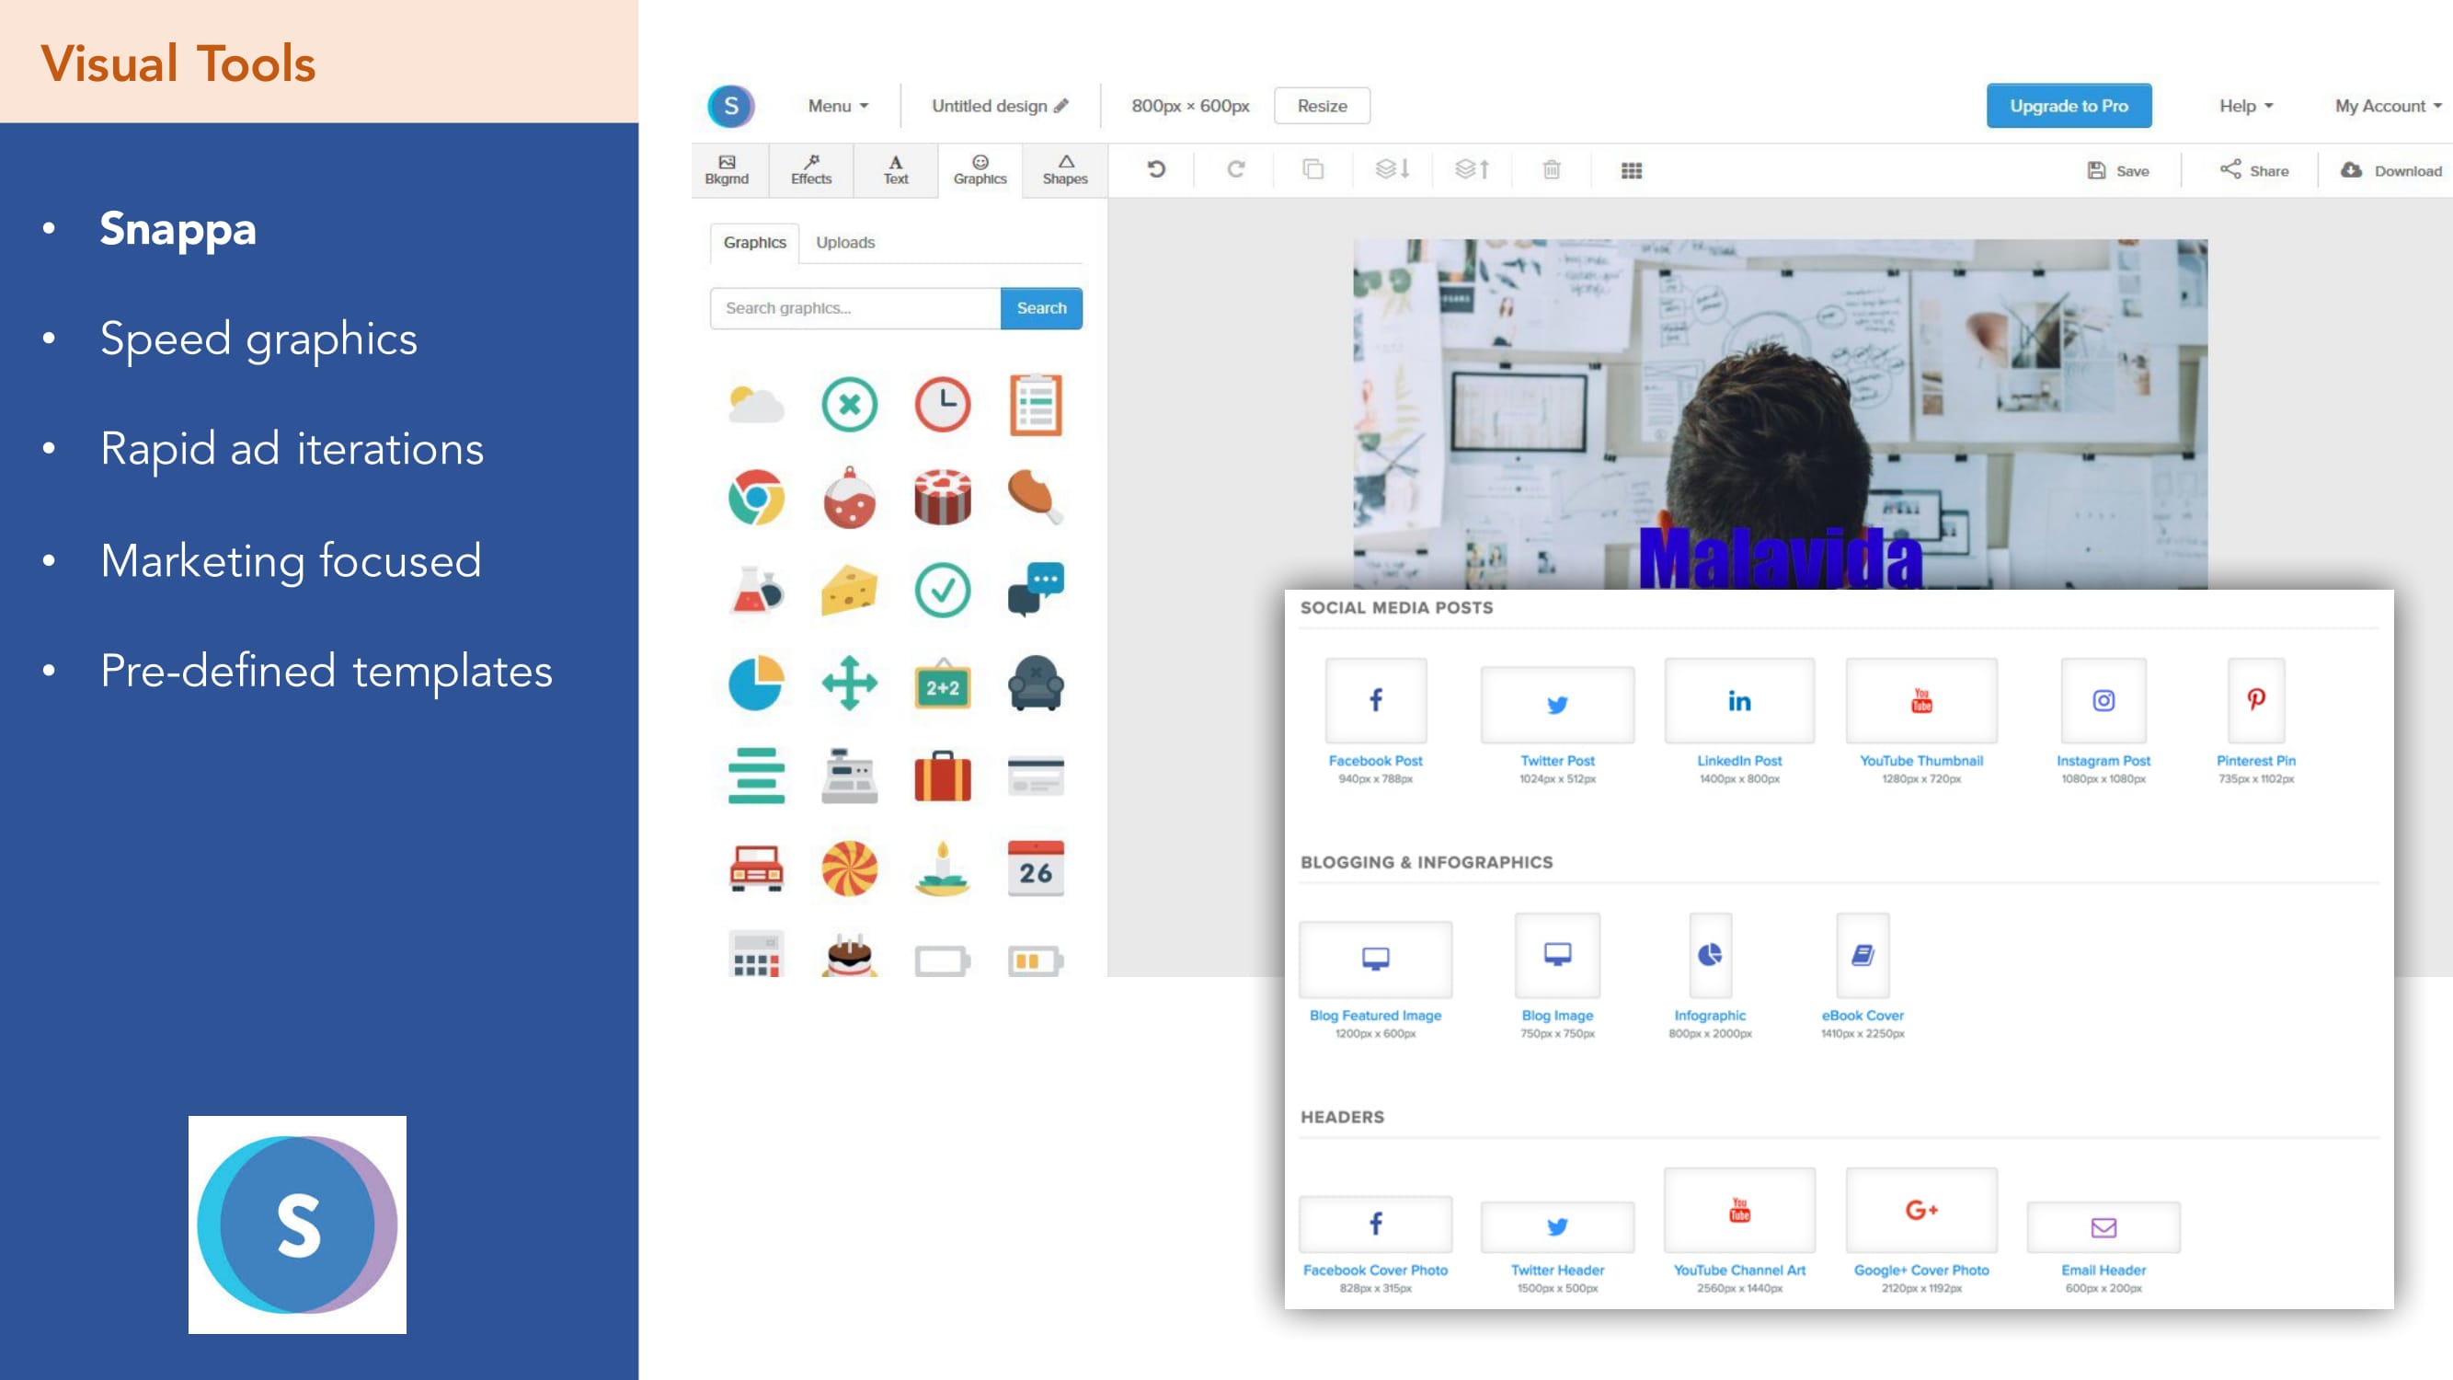Expand the Help dropdown
Image resolution: width=2453 pixels, height=1380 pixels.
click(x=2245, y=106)
